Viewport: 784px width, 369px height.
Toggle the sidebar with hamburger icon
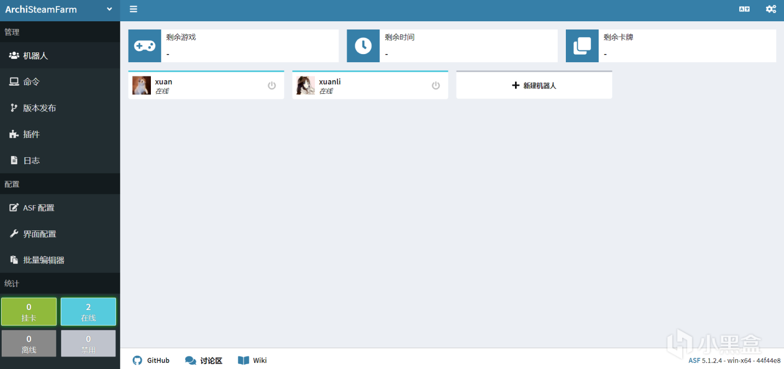tap(133, 9)
